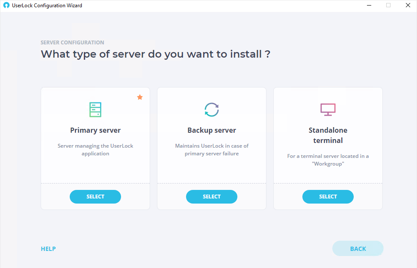The width and height of the screenshot is (417, 268).
Task: Click the Backup server sync arrows icon
Action: click(212, 110)
